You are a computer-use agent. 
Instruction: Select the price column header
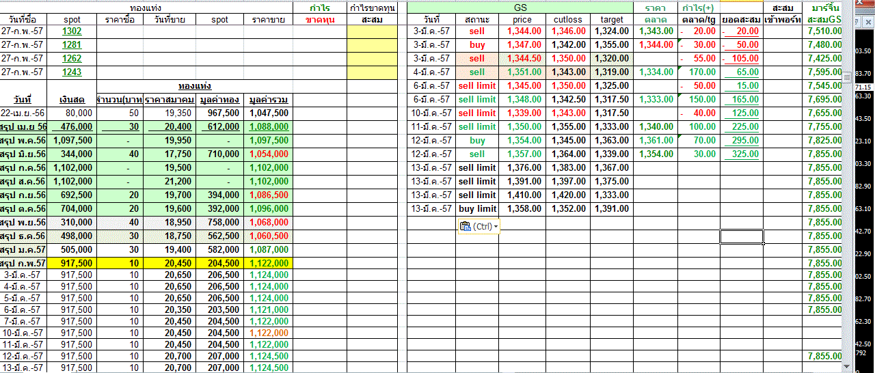tap(522, 20)
